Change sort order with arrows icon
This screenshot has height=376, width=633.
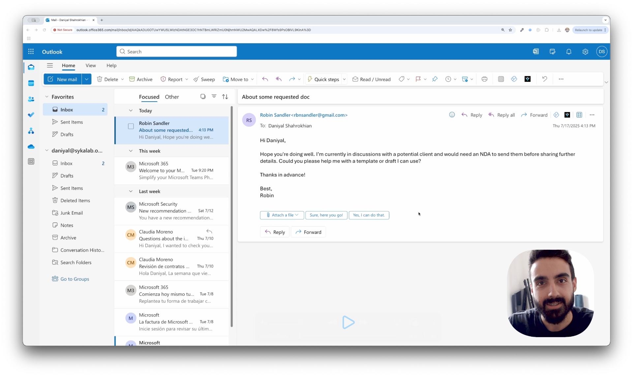point(225,97)
